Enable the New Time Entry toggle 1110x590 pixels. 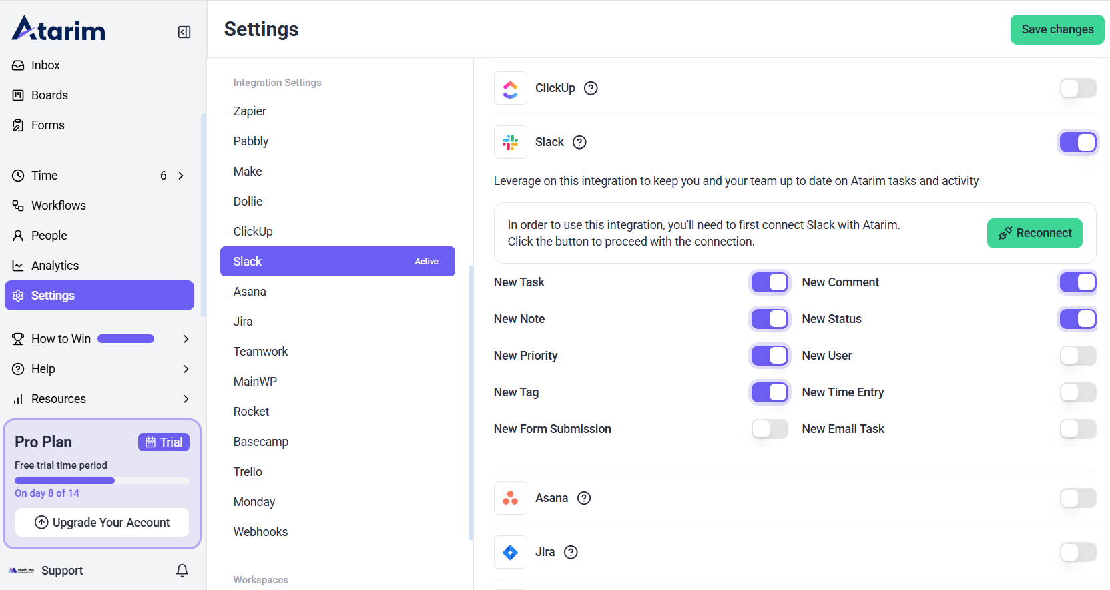1077,392
